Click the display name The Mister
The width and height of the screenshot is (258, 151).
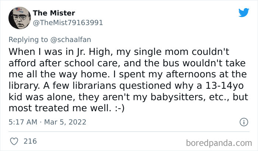(54, 13)
